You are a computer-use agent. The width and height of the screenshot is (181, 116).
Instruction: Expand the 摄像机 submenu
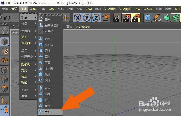(x=28, y=64)
